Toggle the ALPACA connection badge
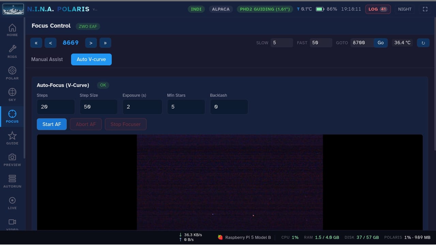Image resolution: width=436 pixels, height=247 pixels. click(221, 9)
